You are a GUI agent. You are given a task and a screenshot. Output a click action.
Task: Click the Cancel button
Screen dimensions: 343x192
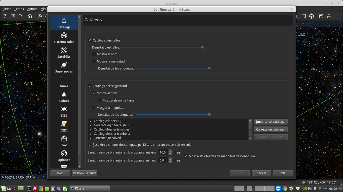pyautogui.click(x=261, y=173)
